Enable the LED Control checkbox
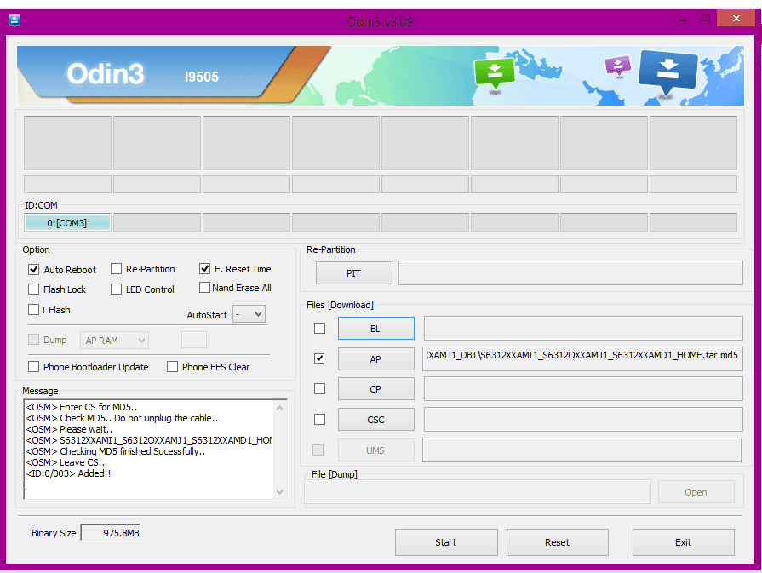 pos(116,289)
